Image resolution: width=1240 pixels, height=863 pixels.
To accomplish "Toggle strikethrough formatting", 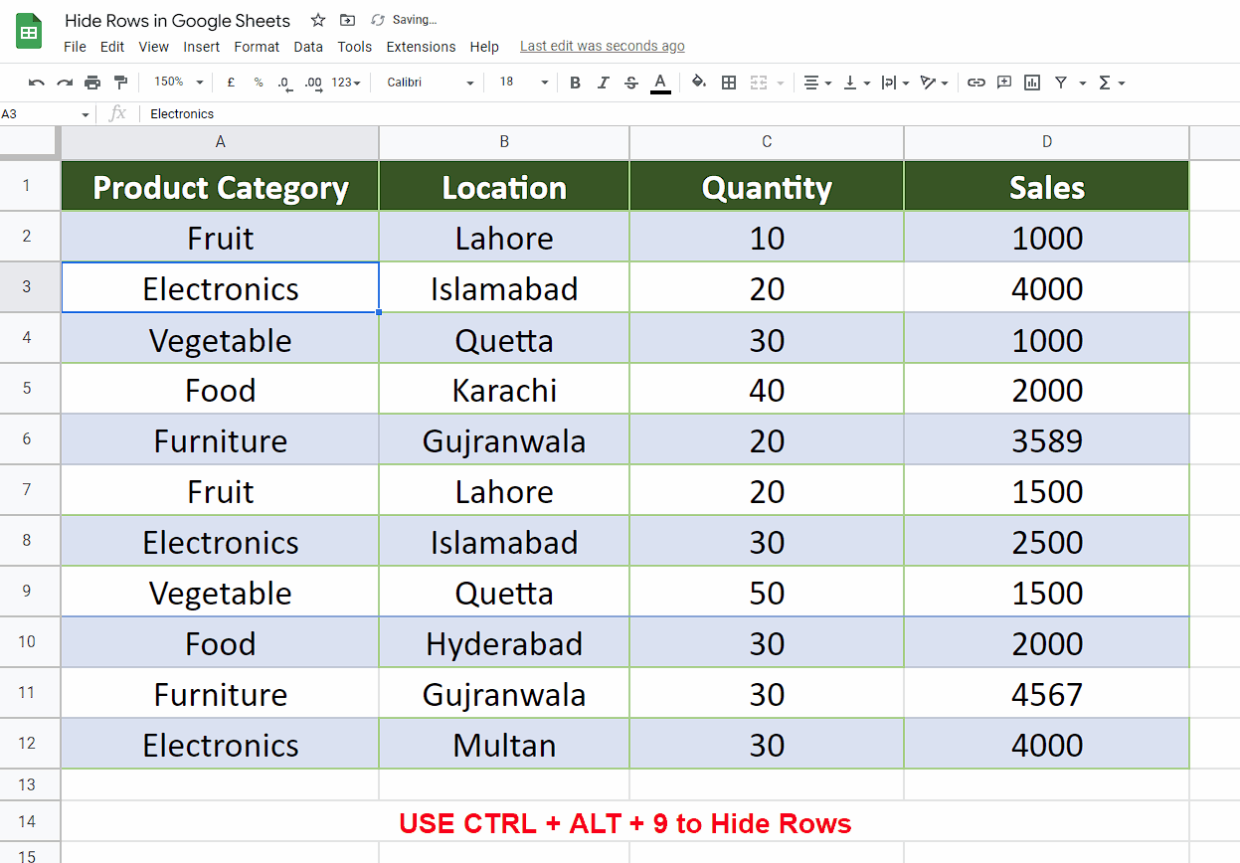I will click(631, 82).
